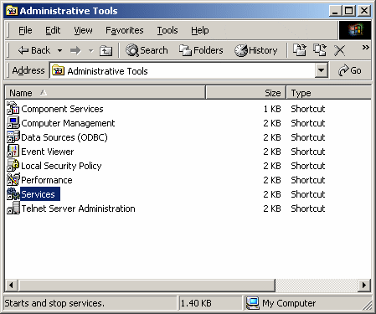Image resolution: width=376 pixels, height=314 pixels.
Task: Open the Tools menu
Action: [x=167, y=30]
